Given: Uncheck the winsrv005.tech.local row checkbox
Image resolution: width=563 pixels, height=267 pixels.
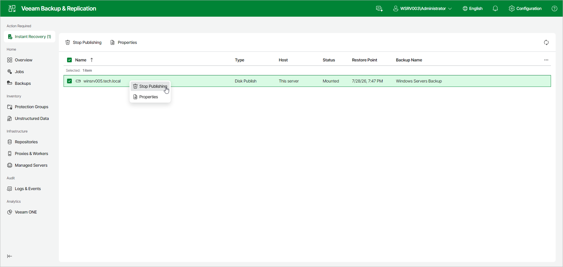Looking at the screenshot, I should pyautogui.click(x=69, y=81).
